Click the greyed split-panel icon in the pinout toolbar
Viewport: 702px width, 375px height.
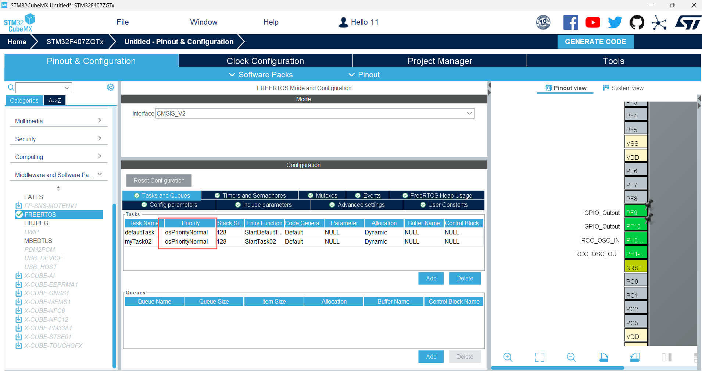[666, 357]
